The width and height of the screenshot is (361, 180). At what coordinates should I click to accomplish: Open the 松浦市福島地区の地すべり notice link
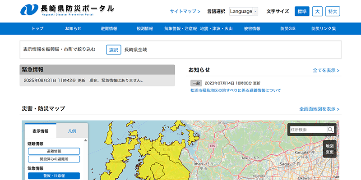pyautogui.click(x=236, y=90)
